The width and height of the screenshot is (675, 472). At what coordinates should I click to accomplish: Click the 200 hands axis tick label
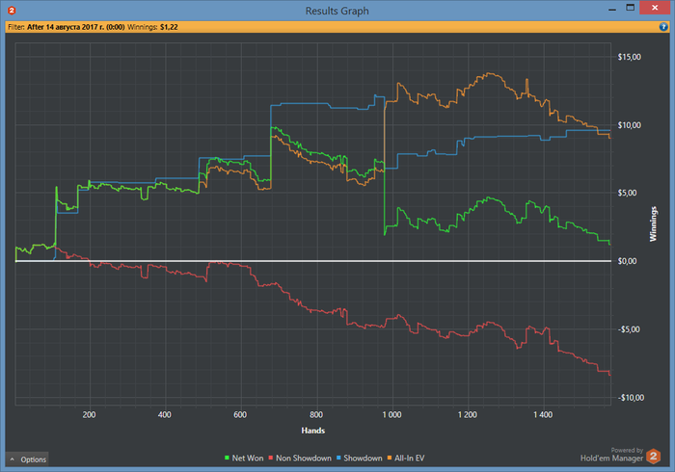point(89,415)
